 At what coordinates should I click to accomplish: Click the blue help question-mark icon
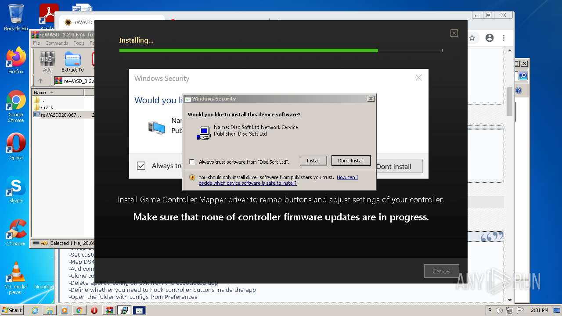click(519, 90)
